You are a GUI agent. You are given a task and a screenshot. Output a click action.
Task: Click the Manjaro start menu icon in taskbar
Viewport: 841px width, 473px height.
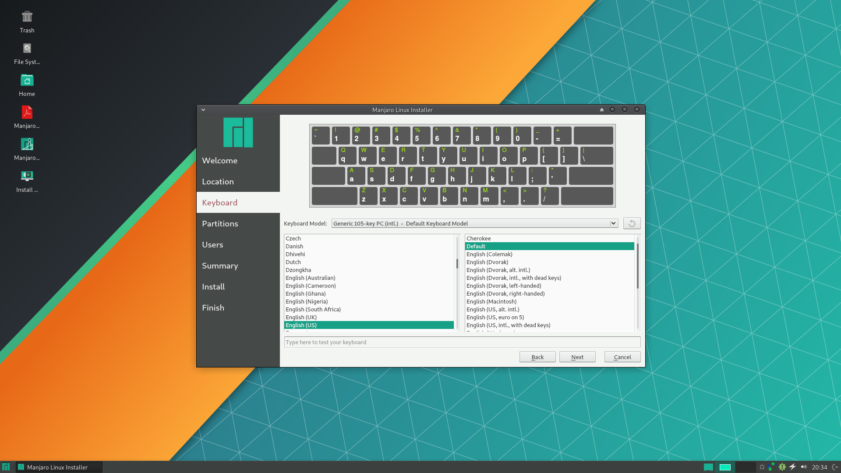coord(6,467)
